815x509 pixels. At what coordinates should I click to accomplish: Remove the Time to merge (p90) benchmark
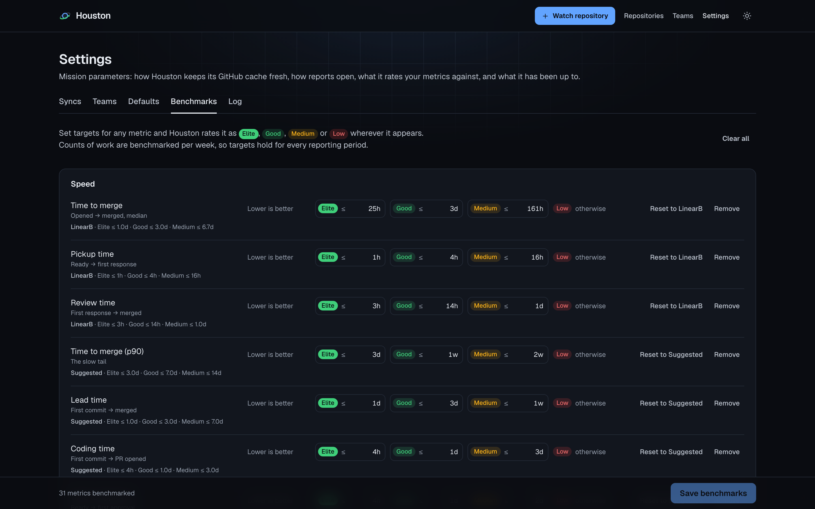[726, 355]
